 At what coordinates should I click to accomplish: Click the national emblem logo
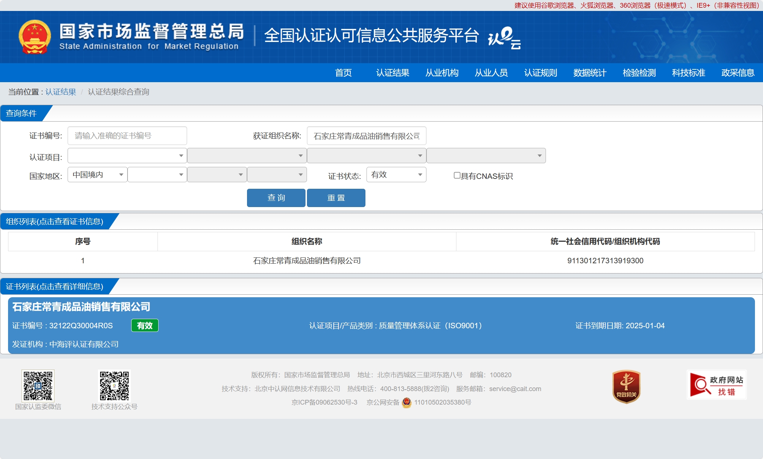35,37
